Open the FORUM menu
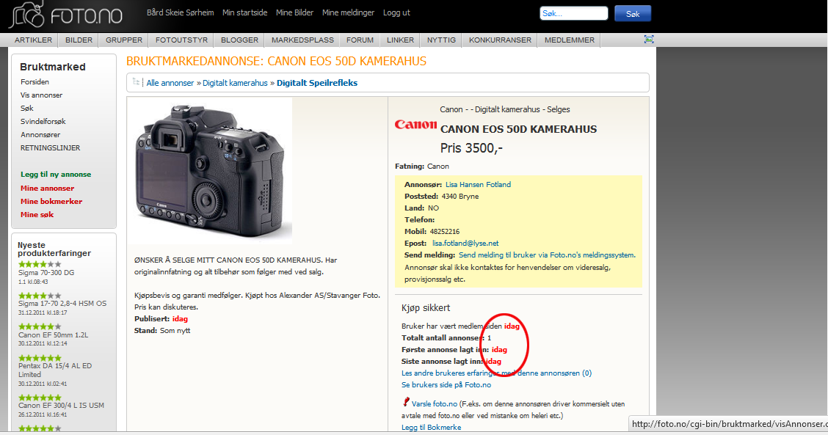Image resolution: width=828 pixels, height=435 pixels. point(360,40)
